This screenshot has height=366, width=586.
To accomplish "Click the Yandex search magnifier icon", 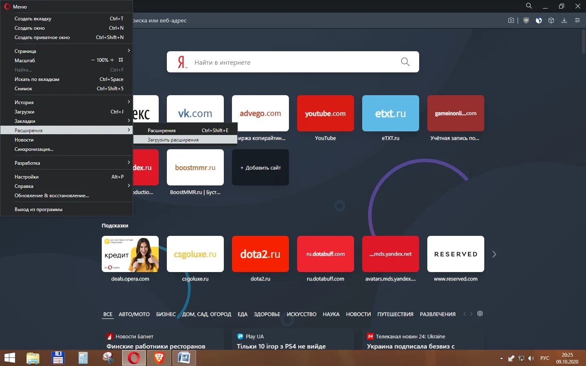I will [x=405, y=62].
